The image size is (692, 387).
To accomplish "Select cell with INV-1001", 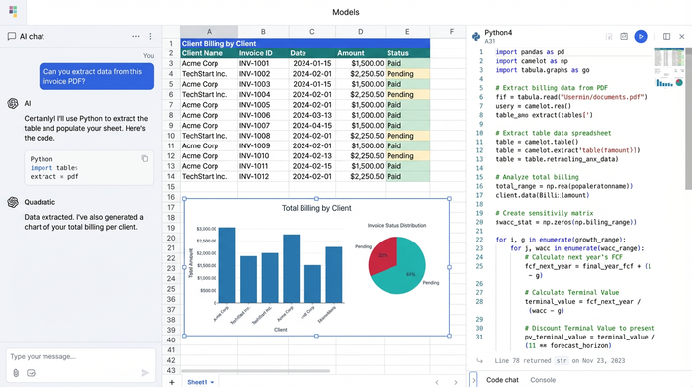I will click(x=263, y=63).
